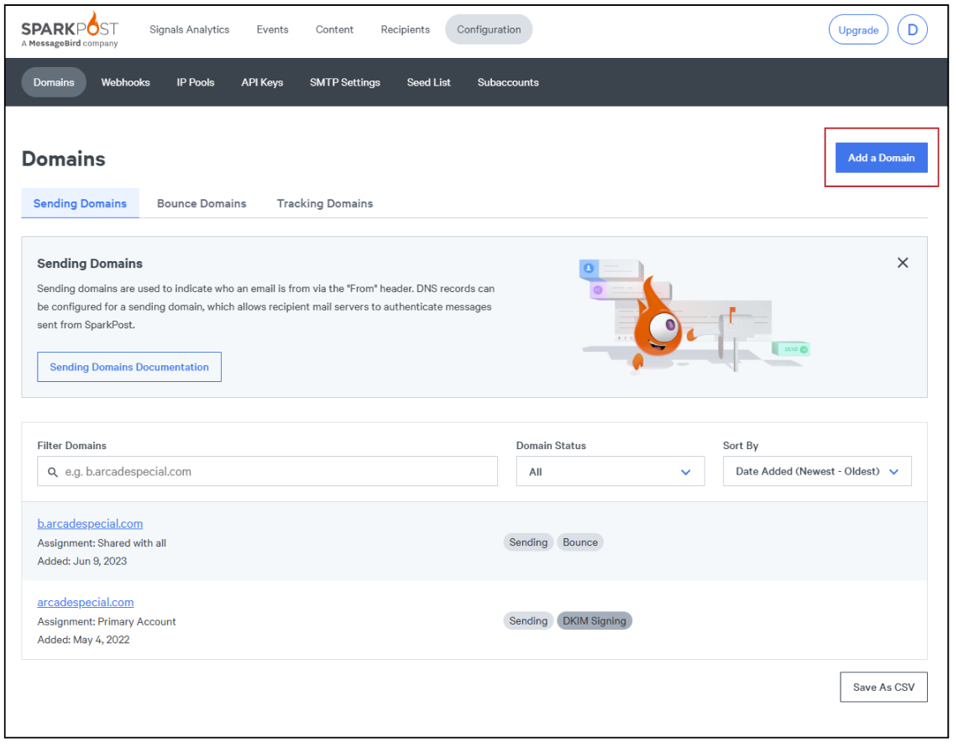Image resolution: width=953 pixels, height=743 pixels.
Task: Select the Domains subnav item
Action: [x=54, y=82]
